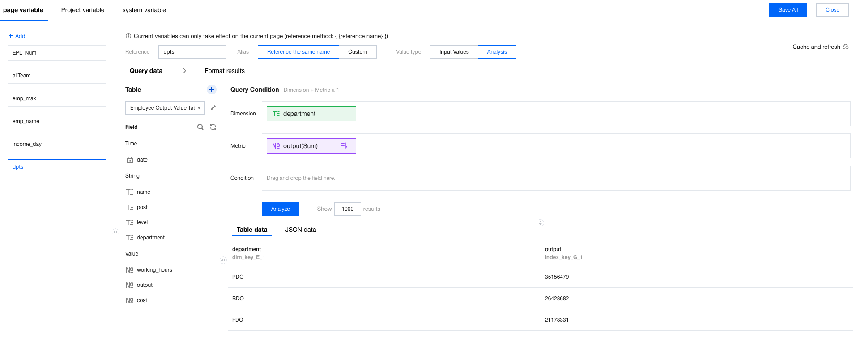The image size is (856, 337).
Task: Open the JSON data tab
Action: pyautogui.click(x=301, y=230)
